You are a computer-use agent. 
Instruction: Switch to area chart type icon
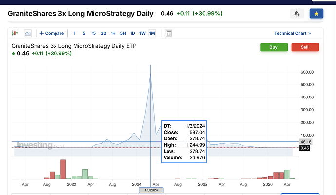click(28, 33)
